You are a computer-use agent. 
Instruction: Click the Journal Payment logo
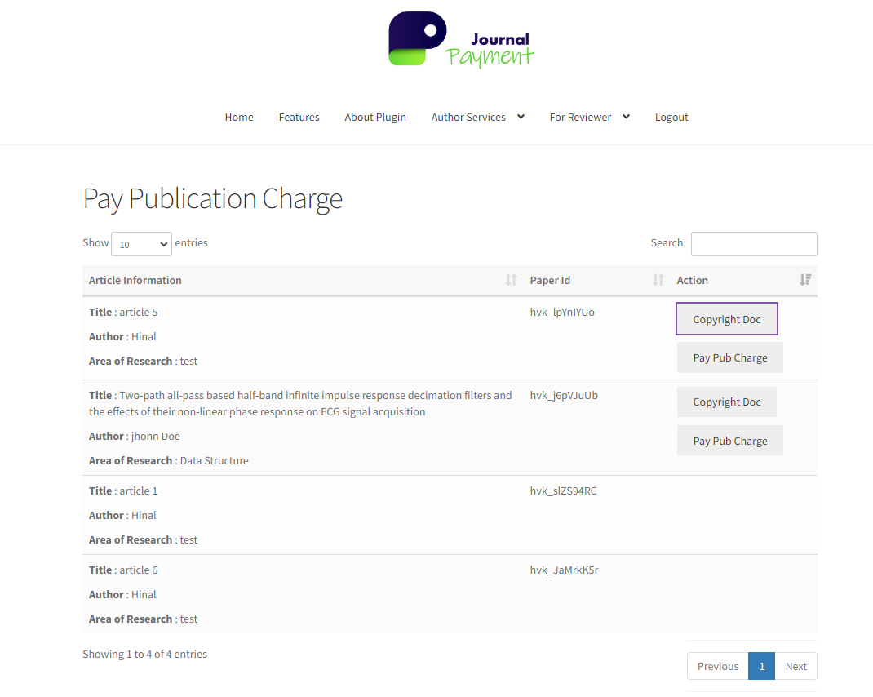coord(461,38)
